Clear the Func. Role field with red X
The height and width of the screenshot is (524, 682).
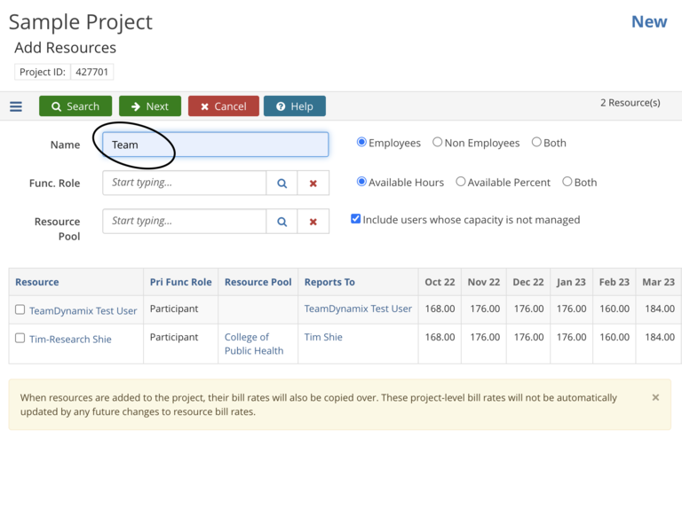pos(313,184)
